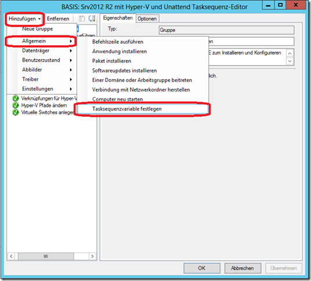The image size is (311, 281).
Task: Maximize the Tasksequenz-Editor window
Action: point(280,5)
